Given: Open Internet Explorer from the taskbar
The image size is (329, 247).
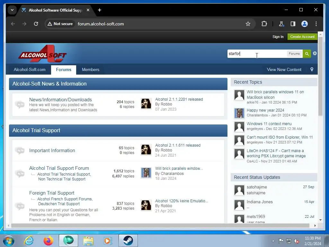Looking at the screenshot, I should (x=29, y=241).
